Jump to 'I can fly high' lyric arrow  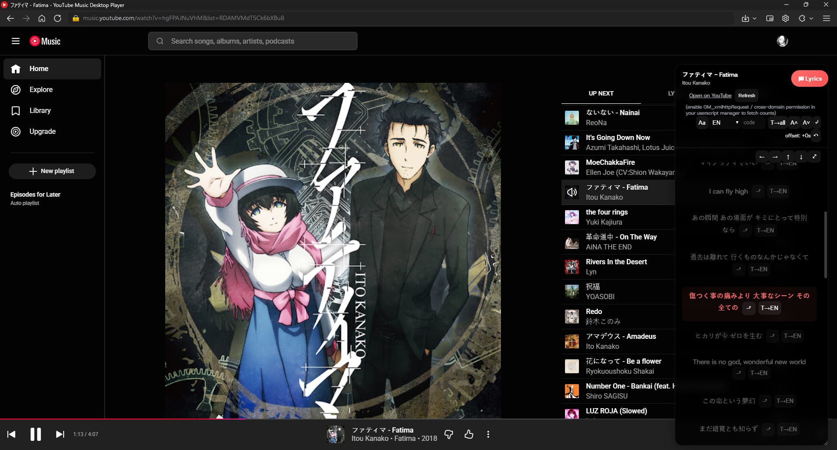coord(758,191)
